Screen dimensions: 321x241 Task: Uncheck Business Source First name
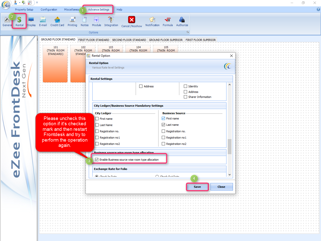point(164,118)
